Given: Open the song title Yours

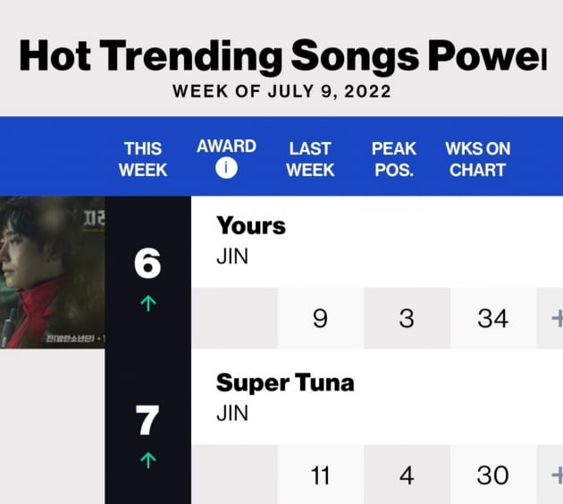Looking at the screenshot, I should (x=251, y=226).
